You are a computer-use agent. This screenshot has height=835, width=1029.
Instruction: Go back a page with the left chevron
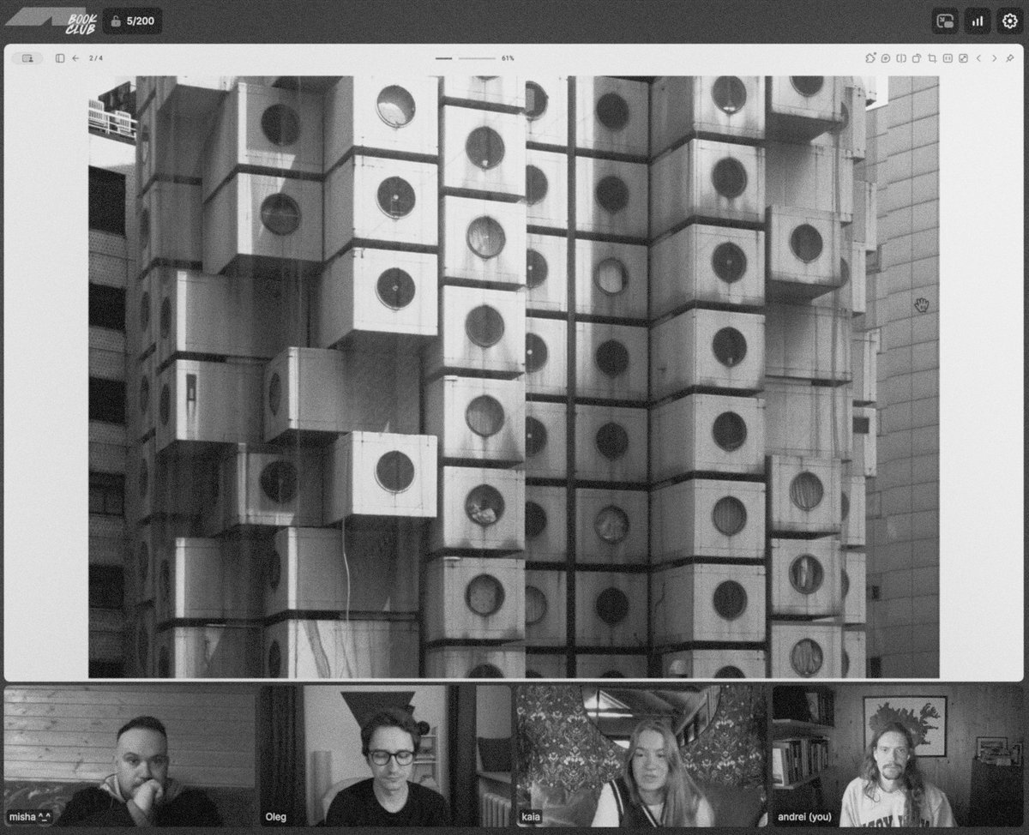click(x=979, y=58)
